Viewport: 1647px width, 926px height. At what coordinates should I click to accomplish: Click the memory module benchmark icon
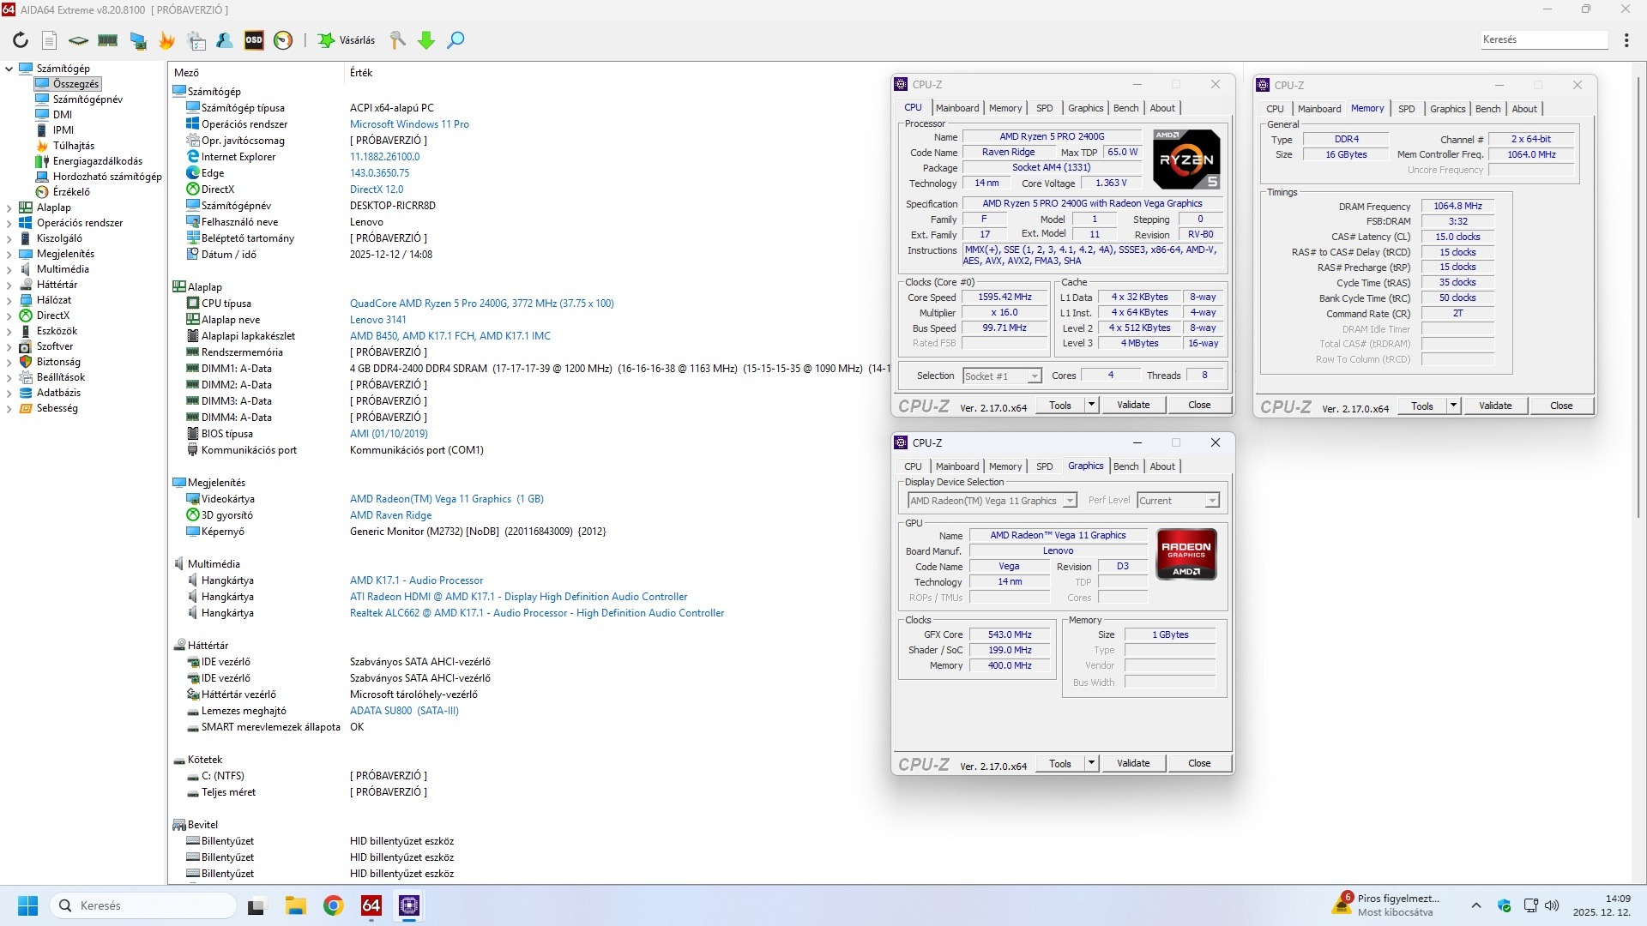[108, 40]
